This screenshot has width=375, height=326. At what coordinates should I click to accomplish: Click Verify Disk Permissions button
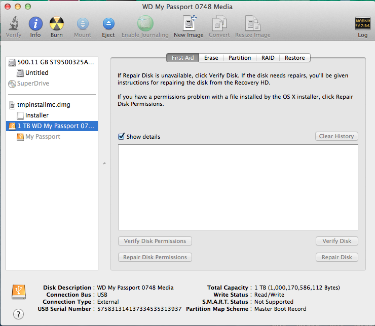155,241
